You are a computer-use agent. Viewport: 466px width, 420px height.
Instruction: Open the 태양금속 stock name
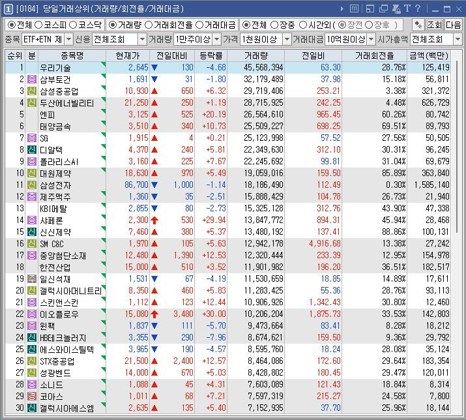tap(55, 127)
